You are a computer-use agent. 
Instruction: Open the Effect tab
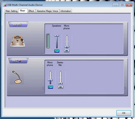click(x=31, y=11)
